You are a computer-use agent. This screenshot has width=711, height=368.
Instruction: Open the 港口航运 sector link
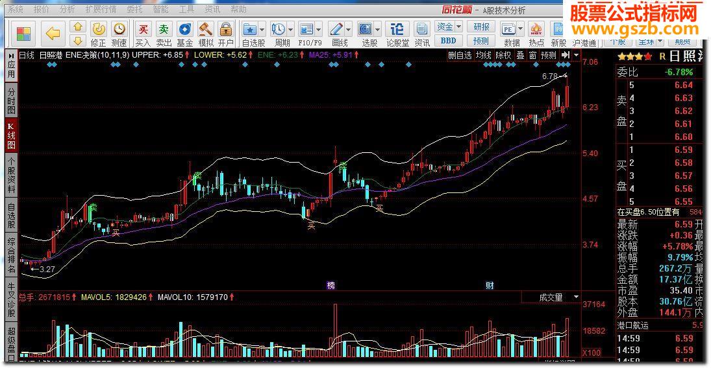tap(633, 325)
